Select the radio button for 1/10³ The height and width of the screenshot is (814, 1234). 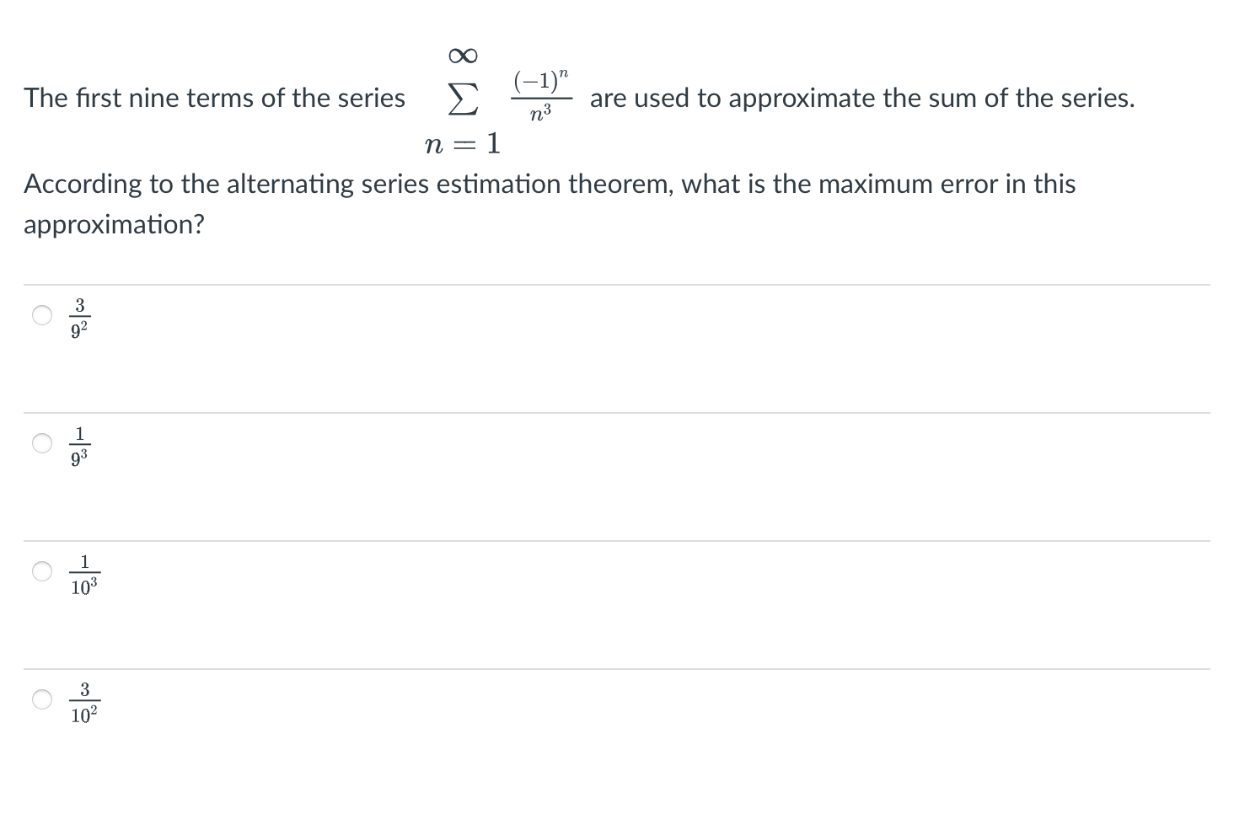click(40, 571)
